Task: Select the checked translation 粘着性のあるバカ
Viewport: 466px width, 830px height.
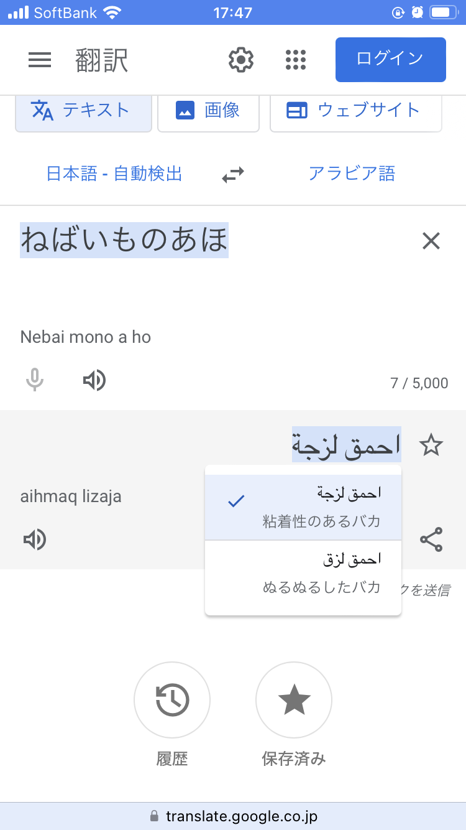Action: click(x=303, y=507)
